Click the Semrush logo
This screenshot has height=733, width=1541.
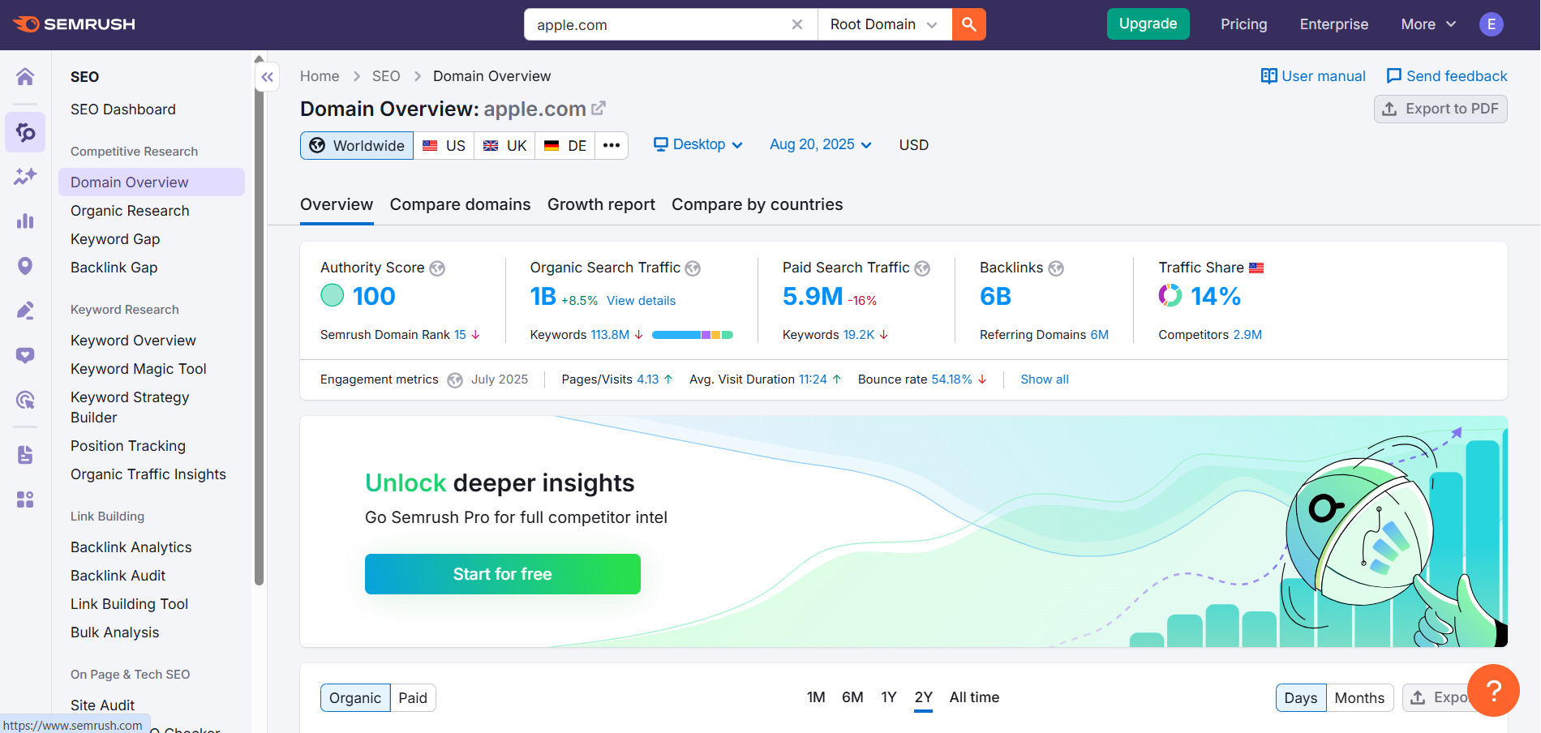click(x=75, y=24)
